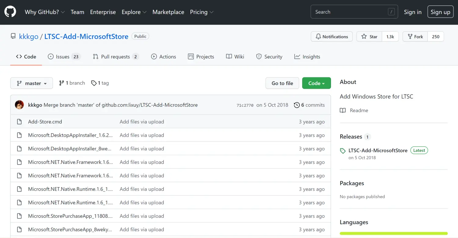
Task: Toggle Notifications bell for the repository
Action: (332, 37)
